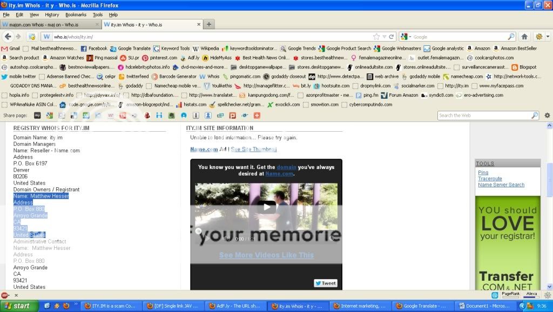Open the View menu

[34, 15]
